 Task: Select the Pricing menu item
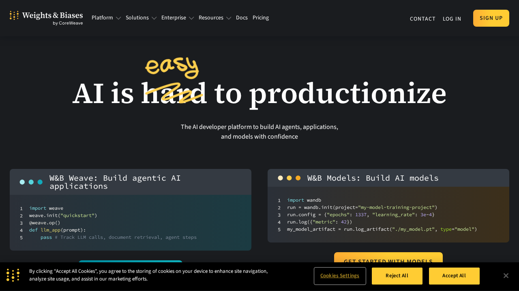pyautogui.click(x=261, y=18)
